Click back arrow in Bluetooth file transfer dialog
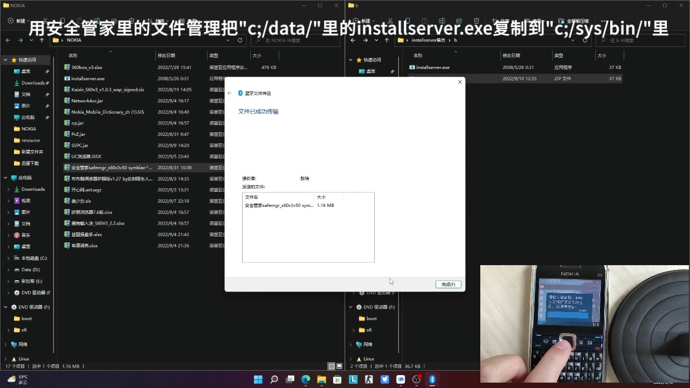Image resolution: width=690 pixels, height=388 pixels. tap(230, 93)
